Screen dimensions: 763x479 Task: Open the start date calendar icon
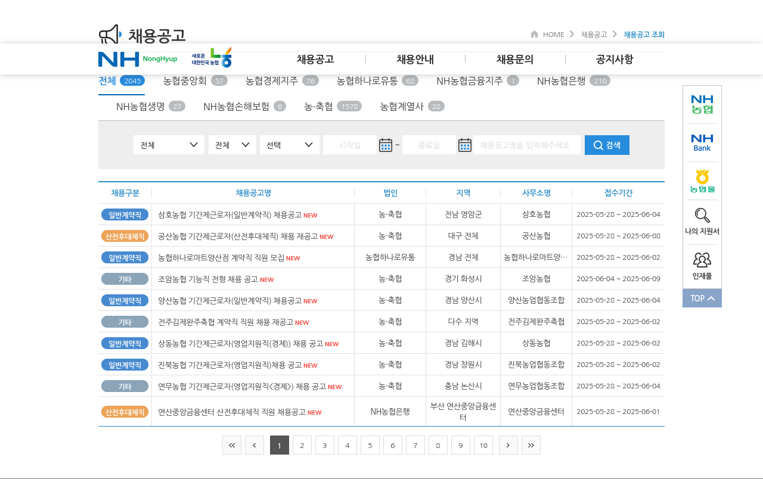pyautogui.click(x=386, y=145)
